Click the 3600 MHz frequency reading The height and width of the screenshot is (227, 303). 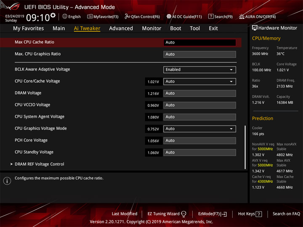pos(260,54)
